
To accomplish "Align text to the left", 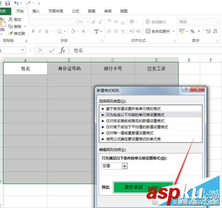I will [109, 31].
